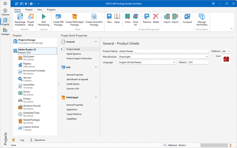Viewport: 237px width, 148px height.
Task: Open the Operations panel tab
Action: coord(39,140)
